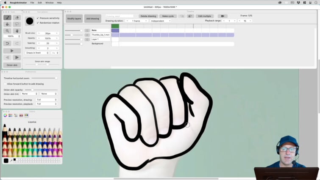Click the Make cycle button
Viewport: 320px width, 180px height.
click(168, 16)
